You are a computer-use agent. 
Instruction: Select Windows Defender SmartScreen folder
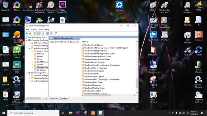97,59
